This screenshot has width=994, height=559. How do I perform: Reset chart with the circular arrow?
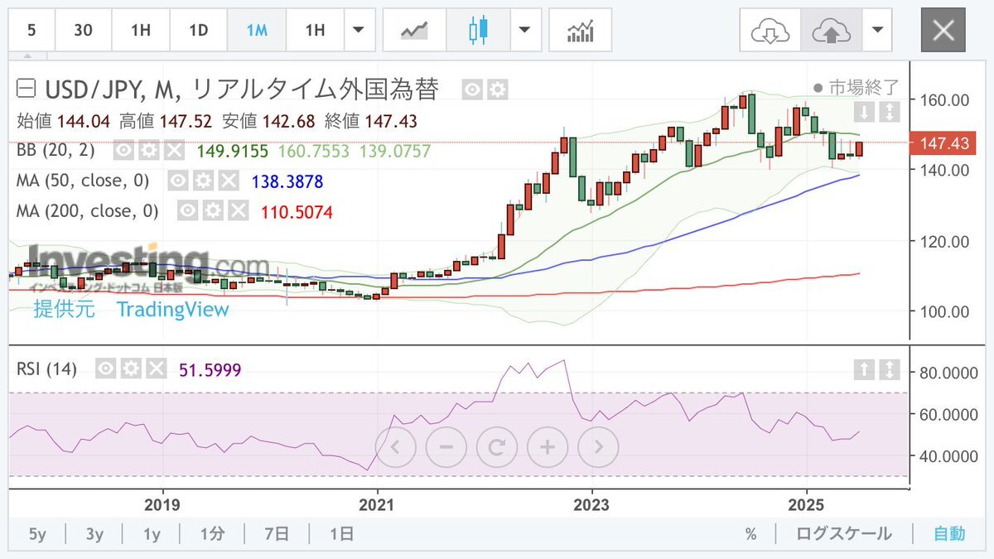(497, 448)
